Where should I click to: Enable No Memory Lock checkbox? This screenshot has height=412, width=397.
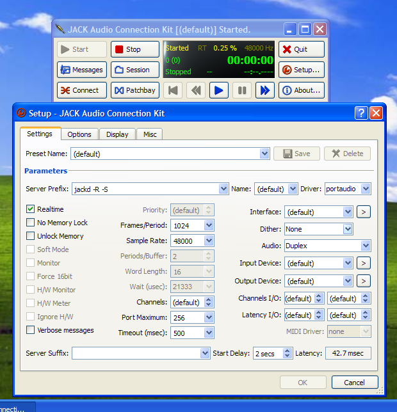[31, 223]
